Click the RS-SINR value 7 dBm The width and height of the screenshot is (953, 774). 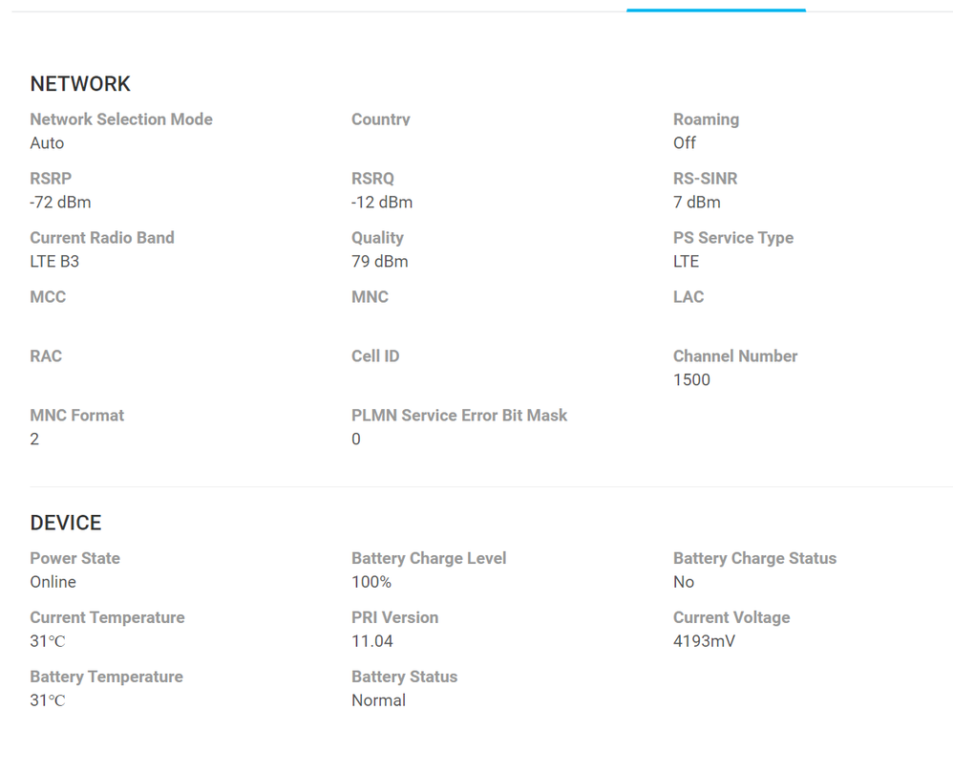coord(697,203)
